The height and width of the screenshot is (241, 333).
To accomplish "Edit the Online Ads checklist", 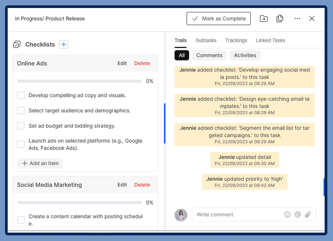I will [x=122, y=63].
